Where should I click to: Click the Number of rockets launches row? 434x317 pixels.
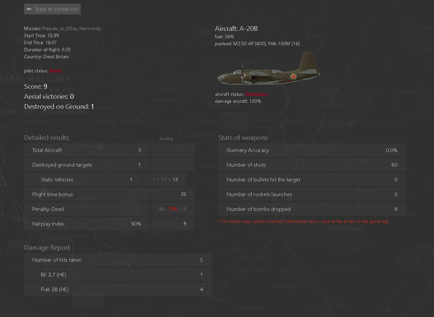(x=312, y=194)
